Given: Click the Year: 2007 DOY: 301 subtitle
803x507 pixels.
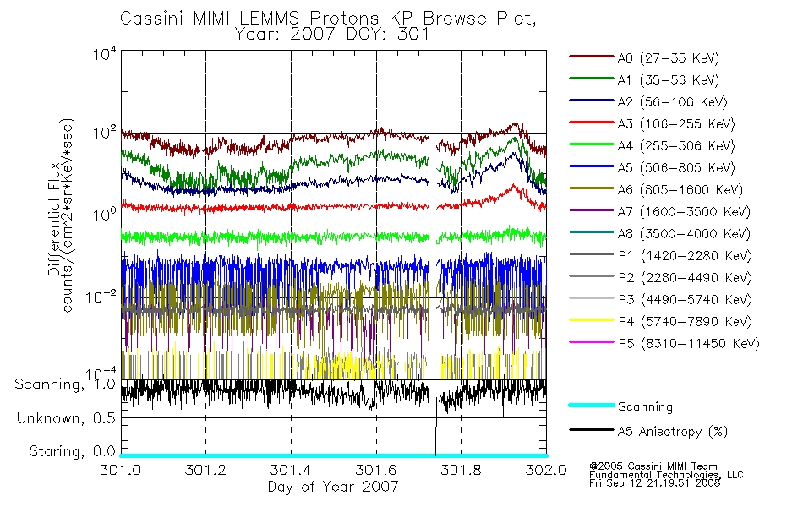Looking at the screenshot, I should point(332,35).
